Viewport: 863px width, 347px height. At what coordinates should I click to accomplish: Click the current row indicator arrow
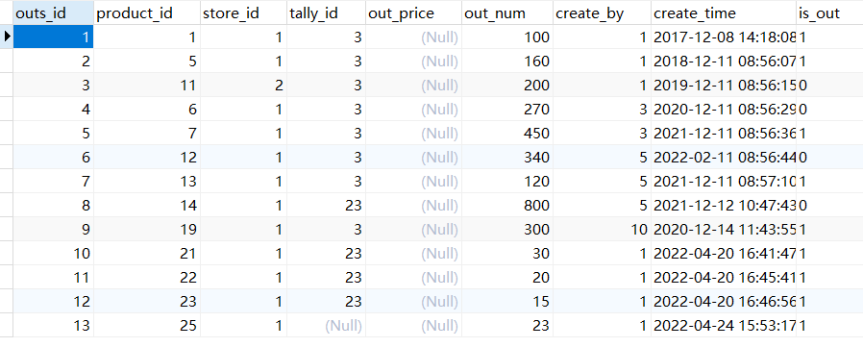coord(7,37)
